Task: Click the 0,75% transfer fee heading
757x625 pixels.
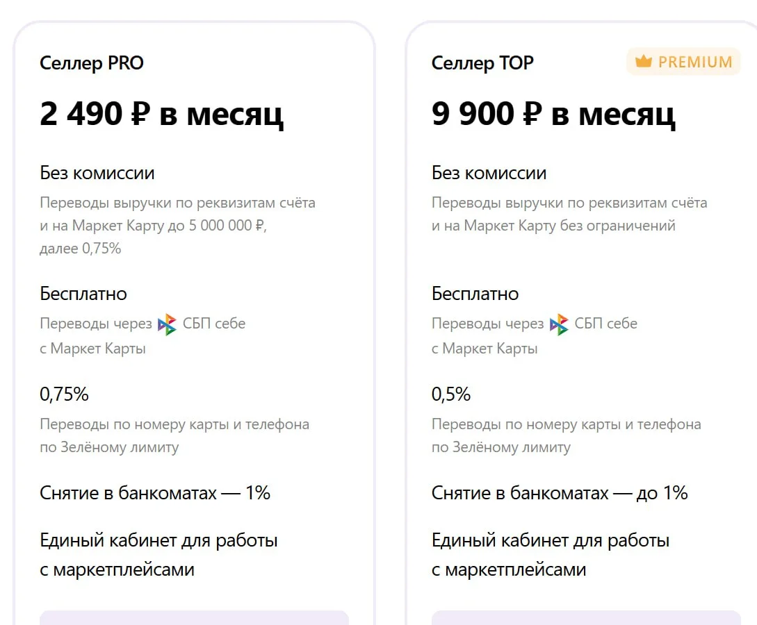Action: [x=64, y=394]
